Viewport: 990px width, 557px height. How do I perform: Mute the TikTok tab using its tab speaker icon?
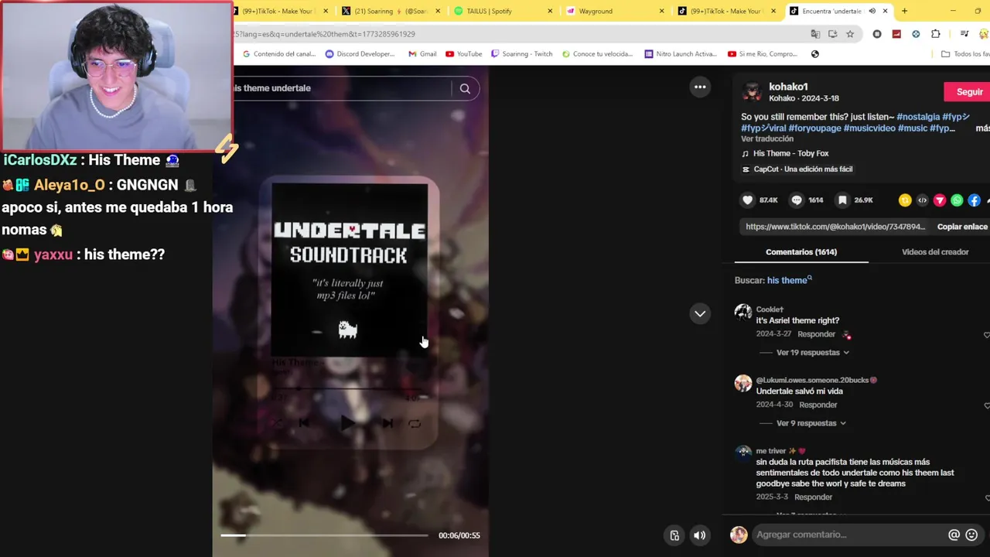coord(872,11)
